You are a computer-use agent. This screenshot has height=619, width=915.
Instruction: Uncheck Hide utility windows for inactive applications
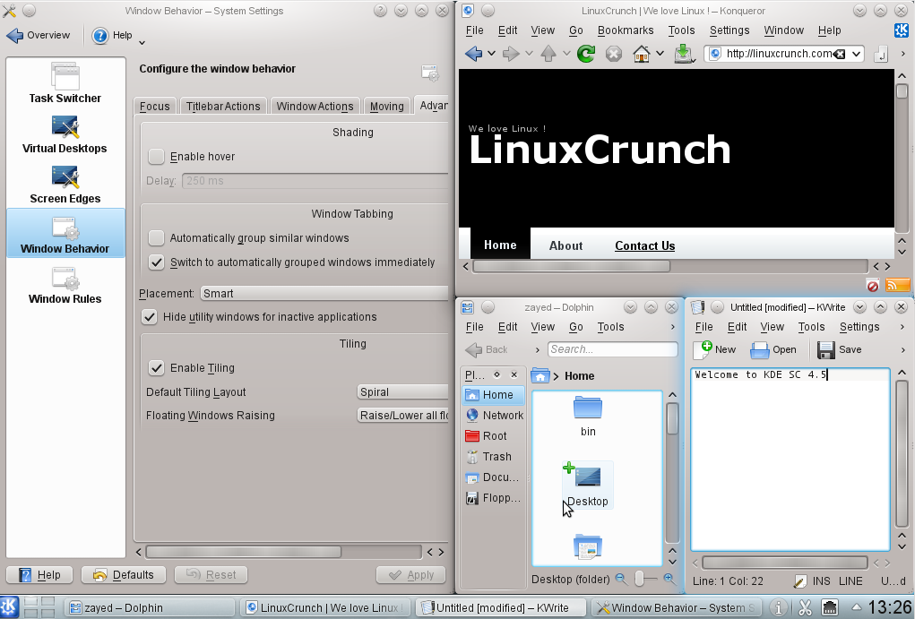(x=150, y=317)
